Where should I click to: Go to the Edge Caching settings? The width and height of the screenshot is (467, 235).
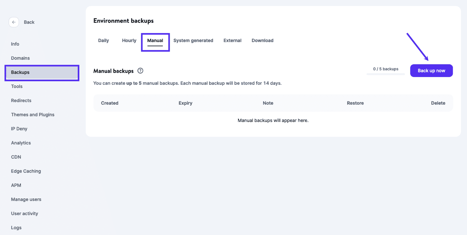[26, 171]
